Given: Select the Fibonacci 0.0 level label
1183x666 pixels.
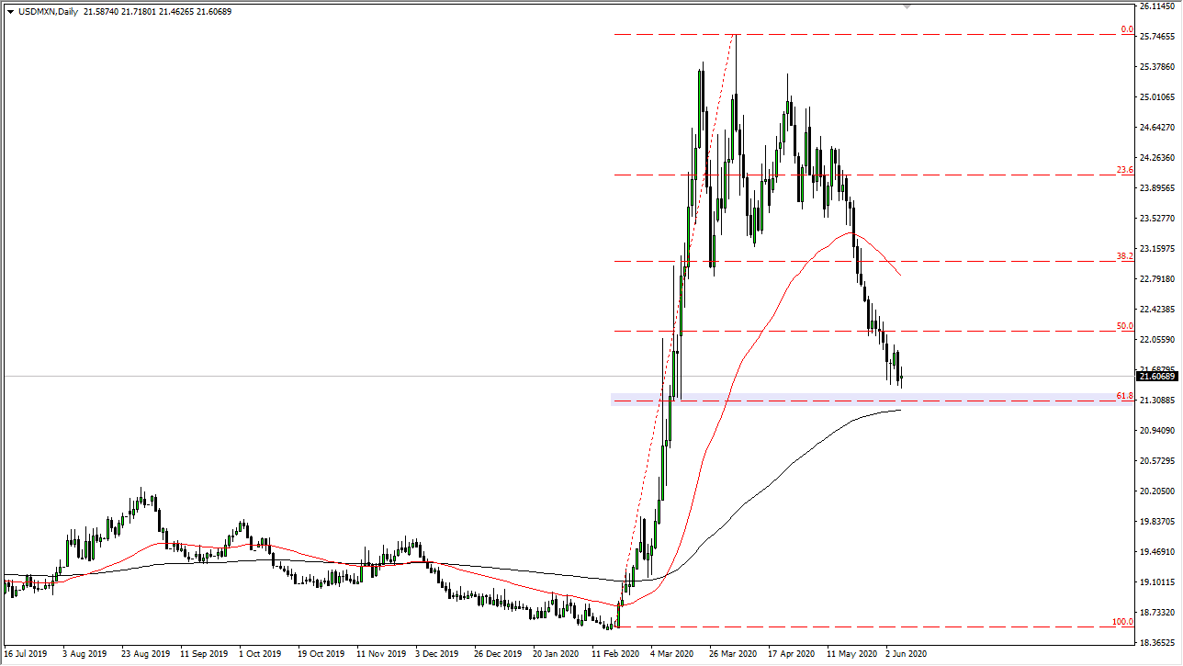Looking at the screenshot, I should [1127, 29].
